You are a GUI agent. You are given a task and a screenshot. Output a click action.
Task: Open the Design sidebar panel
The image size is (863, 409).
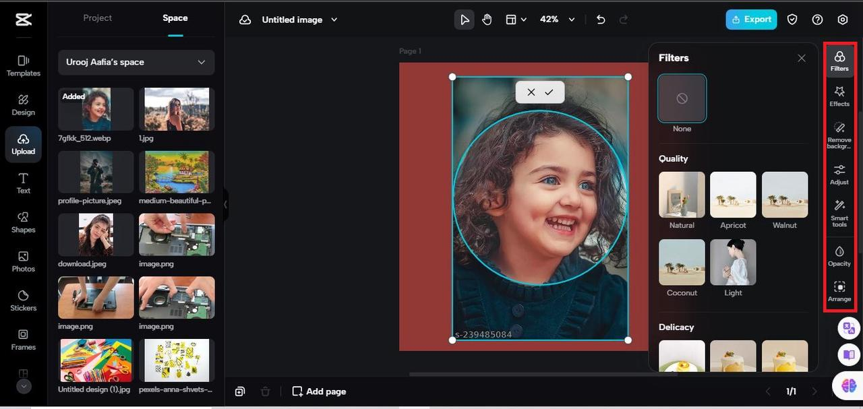coord(23,105)
